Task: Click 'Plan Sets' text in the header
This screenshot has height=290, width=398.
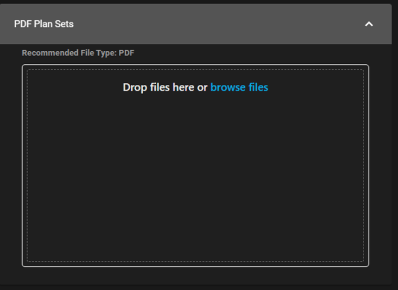Action: (54, 24)
